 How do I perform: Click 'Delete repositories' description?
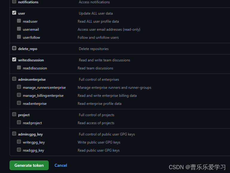[94, 49]
